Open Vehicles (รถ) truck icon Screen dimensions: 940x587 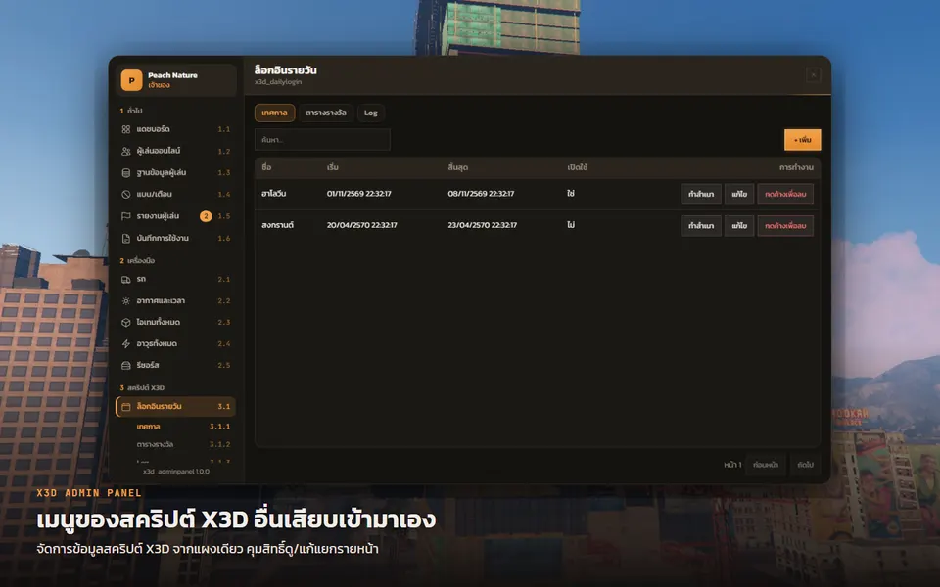[126, 279]
